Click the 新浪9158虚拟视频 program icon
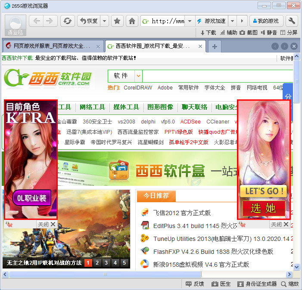Viewport: 302px width, 290px height. [x=145, y=264]
